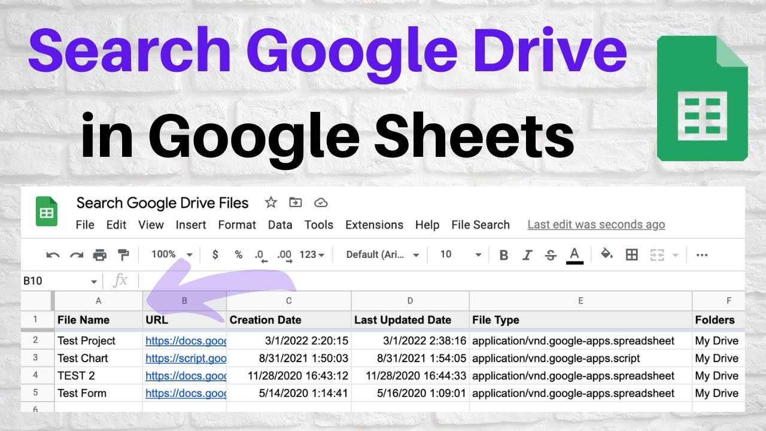766x431 pixels.
Task: Expand the merge cells options arrow
Action: [676, 255]
